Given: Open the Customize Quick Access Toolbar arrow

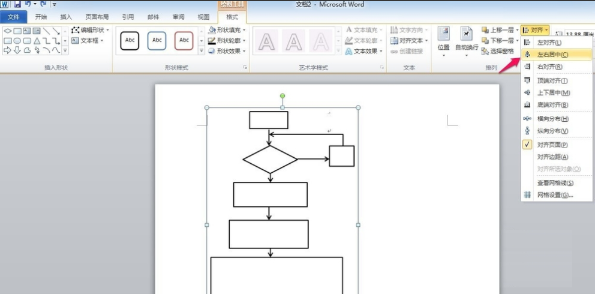Looking at the screenshot, I should pos(54,5).
